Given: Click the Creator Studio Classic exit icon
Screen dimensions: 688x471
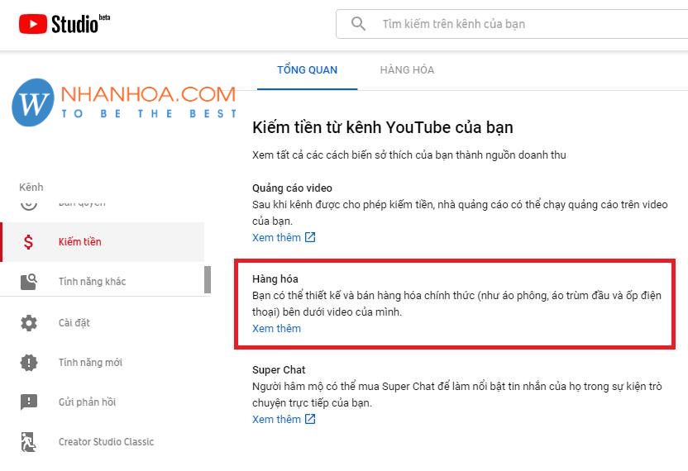Looking at the screenshot, I should tap(29, 442).
